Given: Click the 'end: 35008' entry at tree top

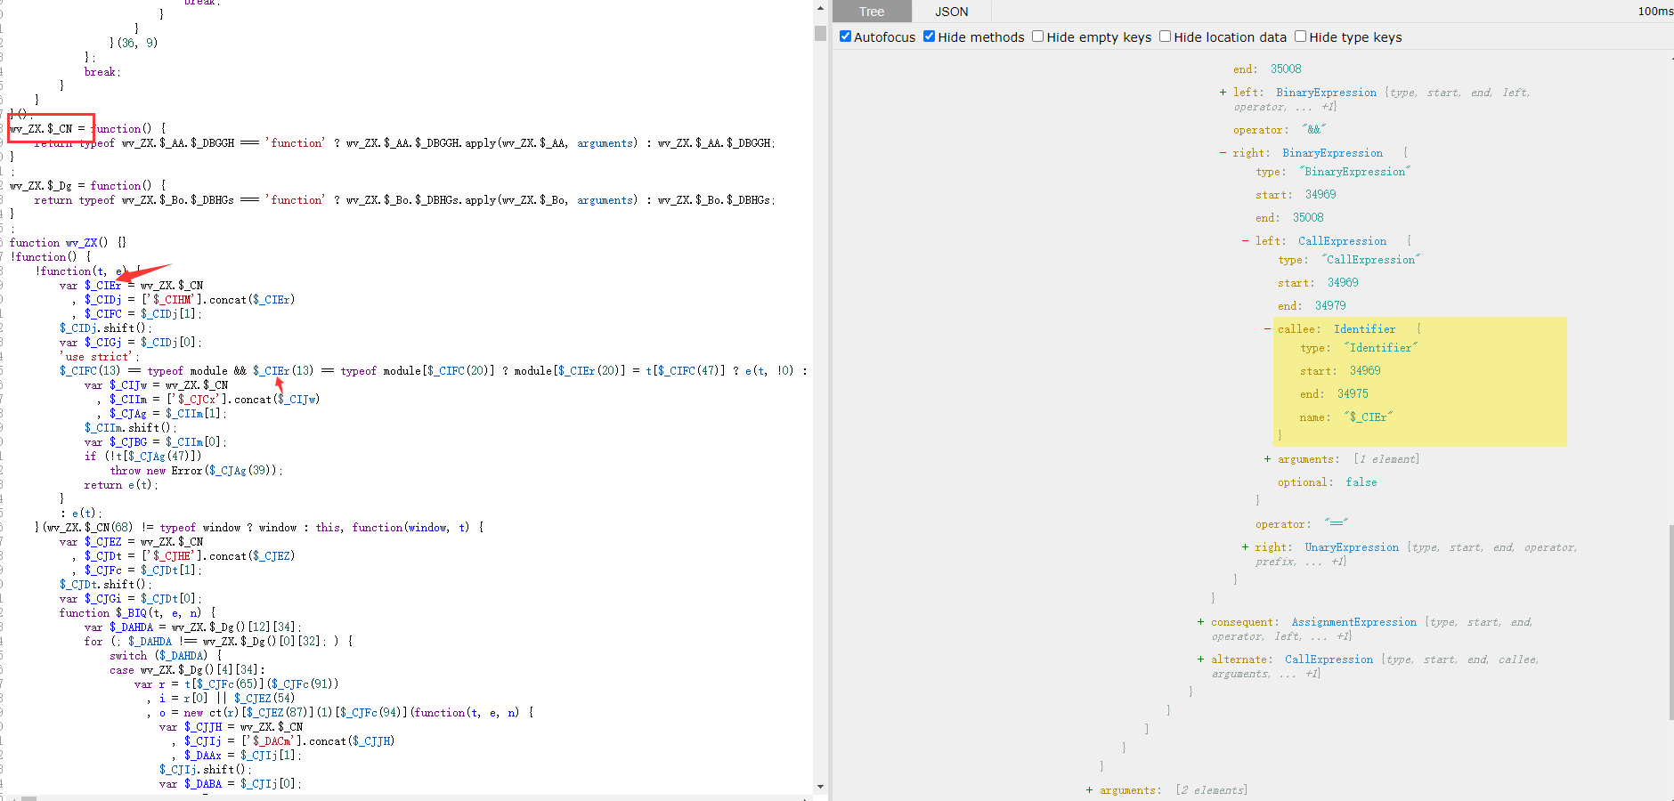Looking at the screenshot, I should coord(1267,69).
